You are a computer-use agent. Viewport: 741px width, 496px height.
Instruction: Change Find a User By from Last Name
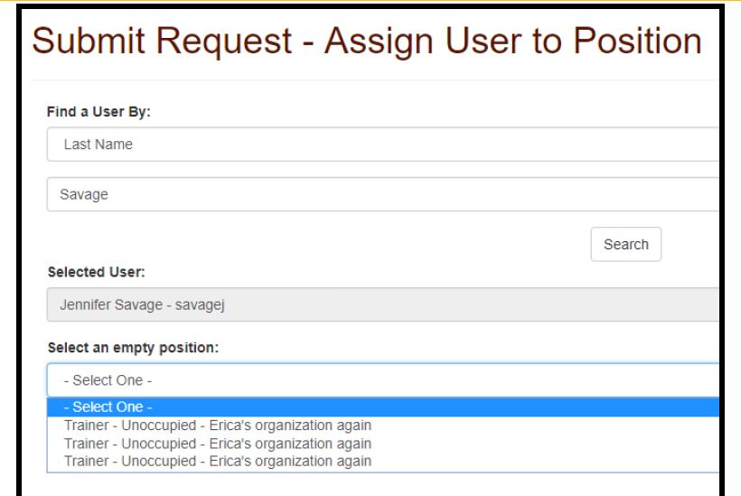[383, 144]
